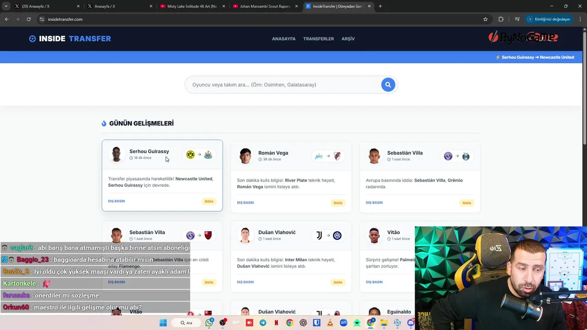This screenshot has height=330, width=587.
Task: Click the Windows Start button
Action: click(163, 323)
